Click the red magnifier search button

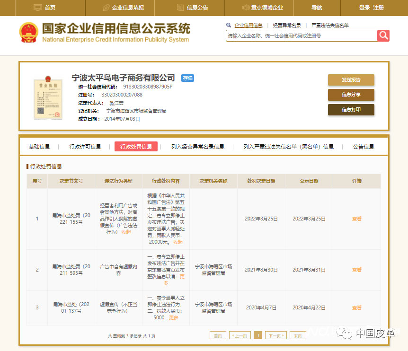click(383, 35)
